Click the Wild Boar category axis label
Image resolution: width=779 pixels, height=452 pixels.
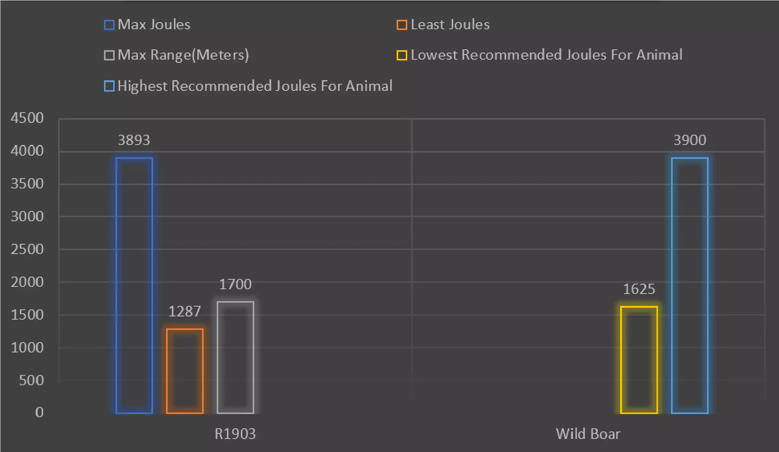(x=588, y=434)
